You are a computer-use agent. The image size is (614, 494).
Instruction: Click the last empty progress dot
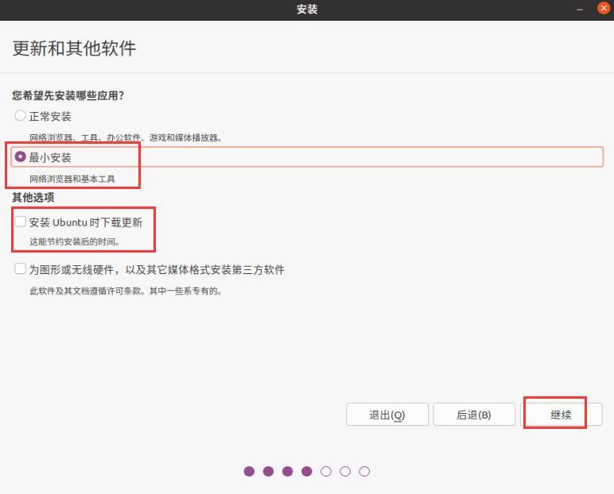(x=364, y=471)
